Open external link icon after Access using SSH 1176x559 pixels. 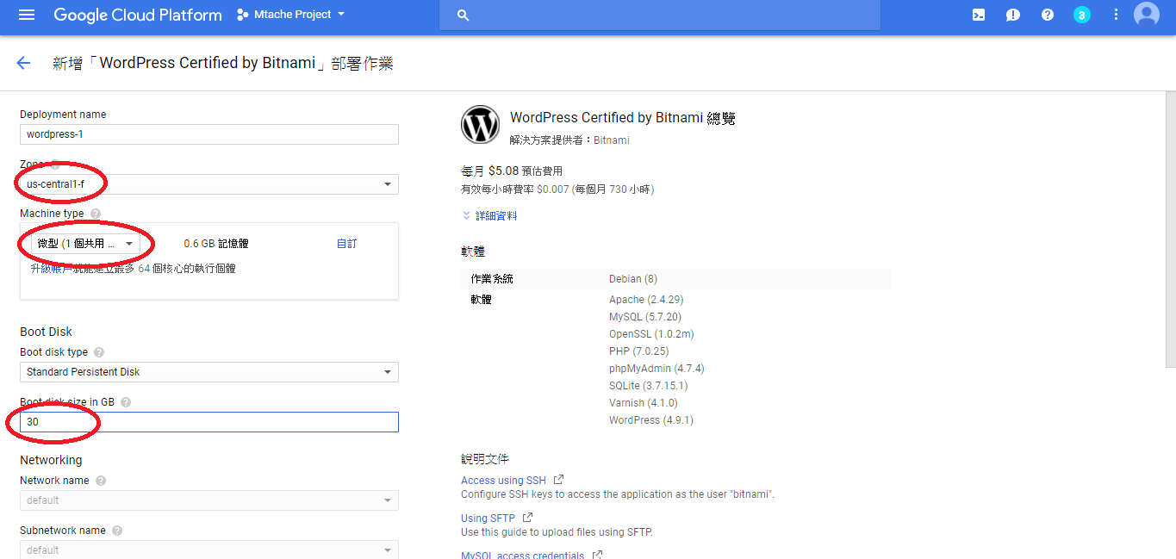pos(558,480)
